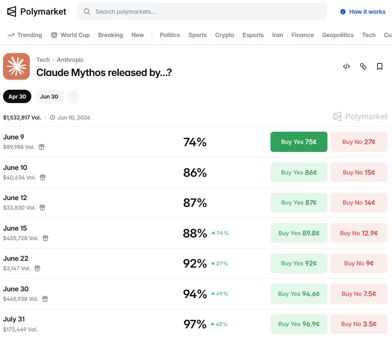392x339 pixels.
Task: Buy No at 27¢ for June 9
Action: (359, 142)
